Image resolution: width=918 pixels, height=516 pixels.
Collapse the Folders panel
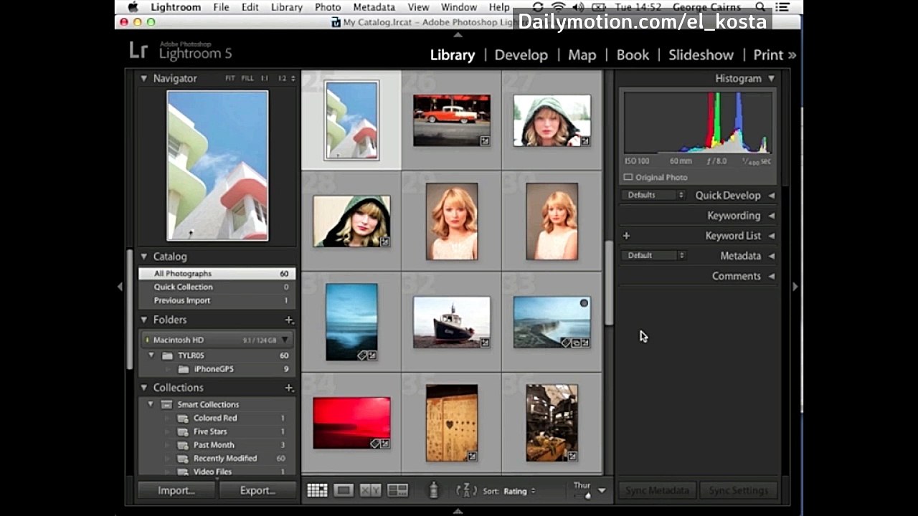point(143,320)
